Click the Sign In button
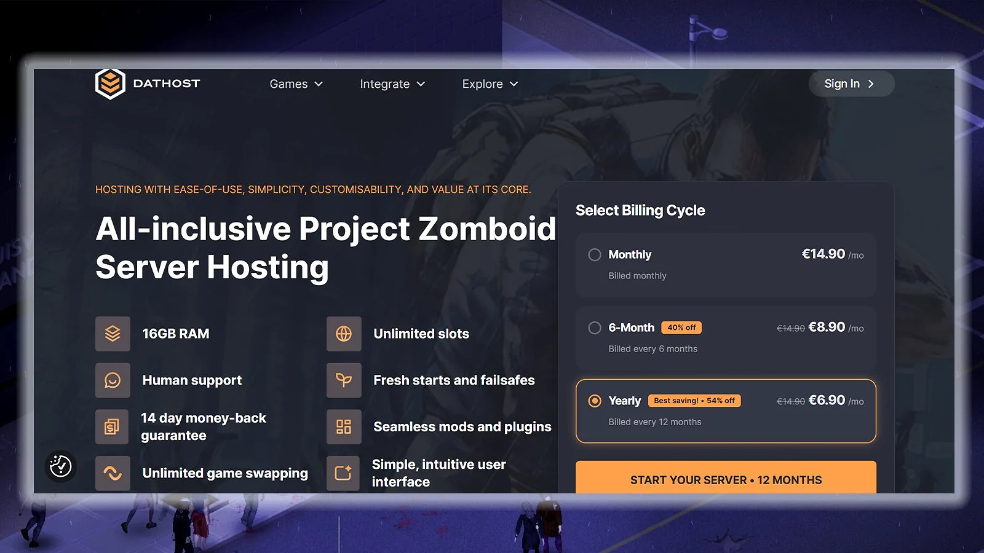Viewport: 984px width, 553px height. click(x=851, y=84)
